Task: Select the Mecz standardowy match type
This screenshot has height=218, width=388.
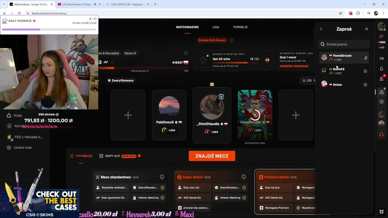Action: 130,192
